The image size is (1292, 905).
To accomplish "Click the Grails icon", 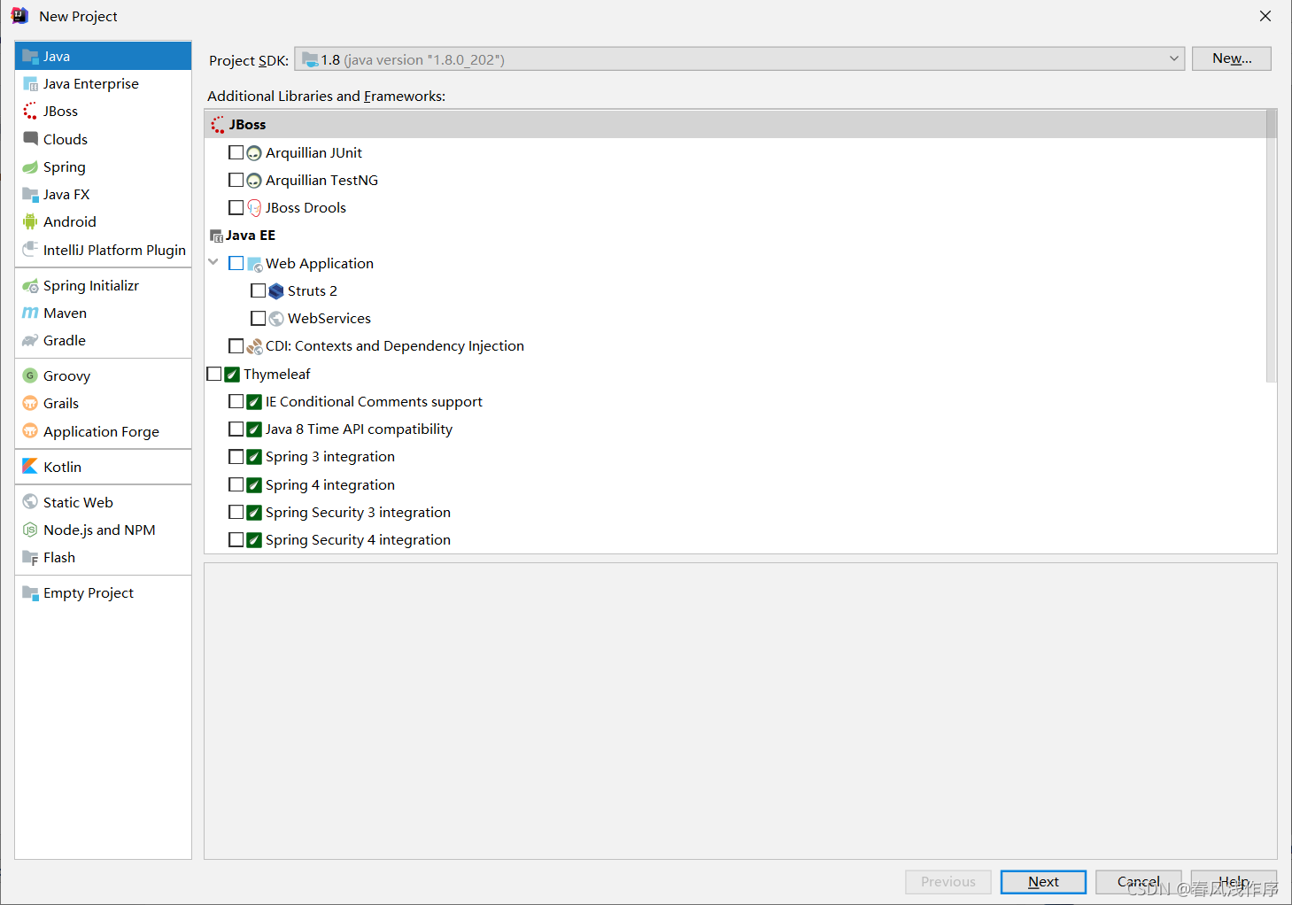I will (x=30, y=404).
